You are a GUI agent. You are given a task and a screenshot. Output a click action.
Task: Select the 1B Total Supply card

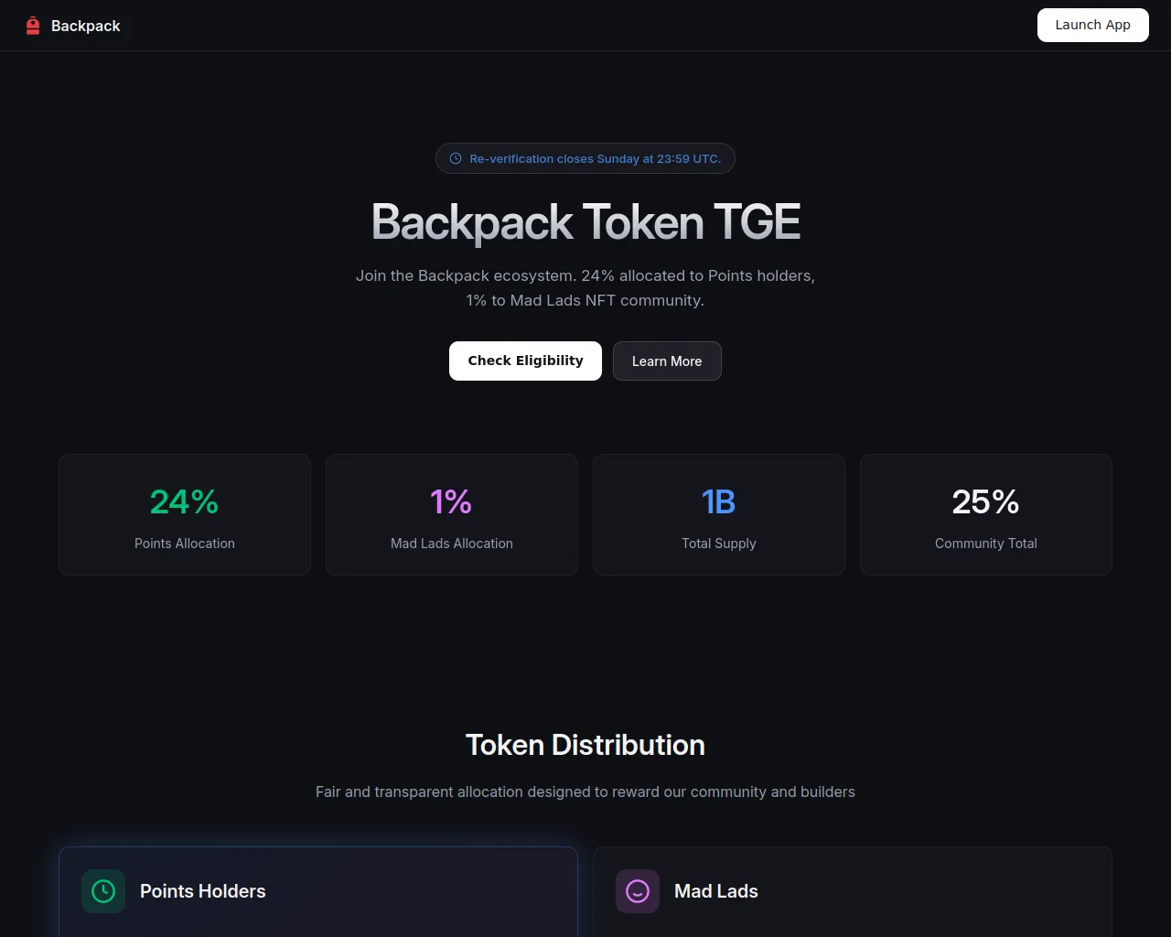coord(719,514)
